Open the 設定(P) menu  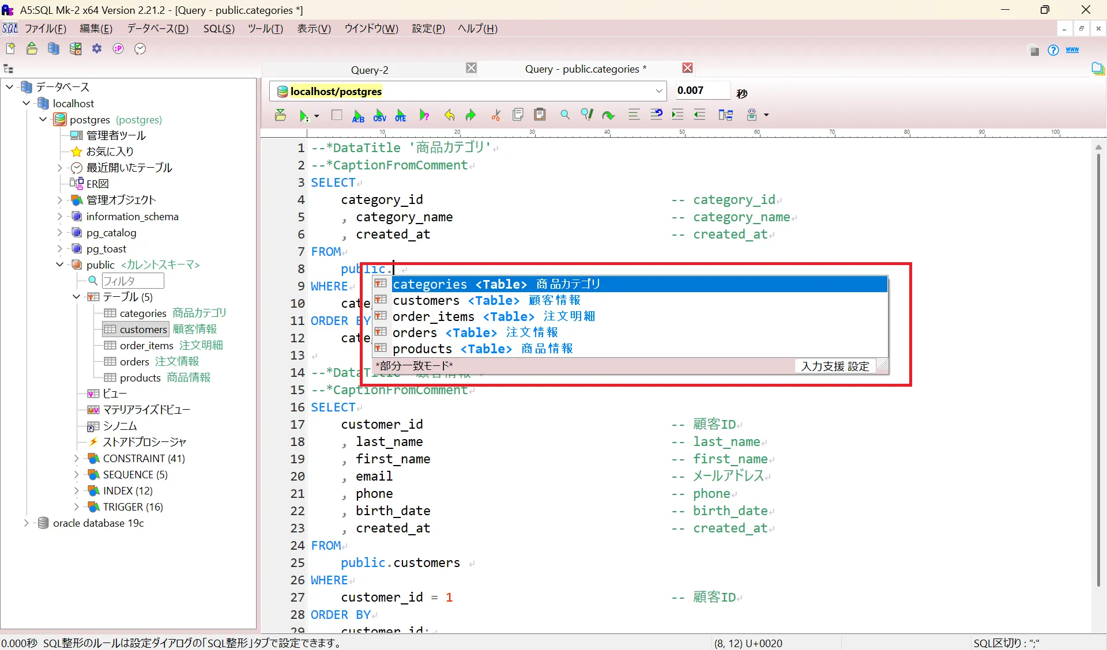click(x=428, y=28)
